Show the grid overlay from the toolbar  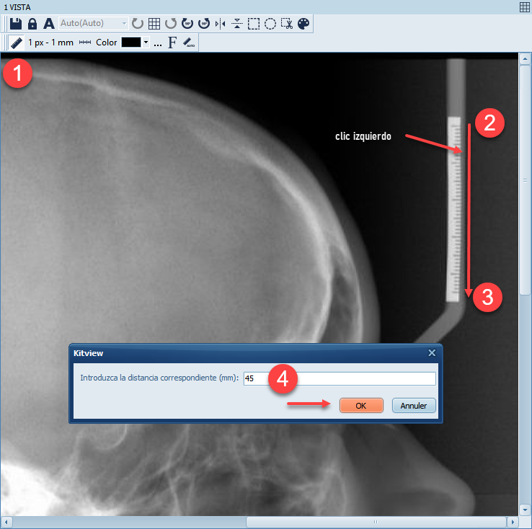tap(154, 24)
